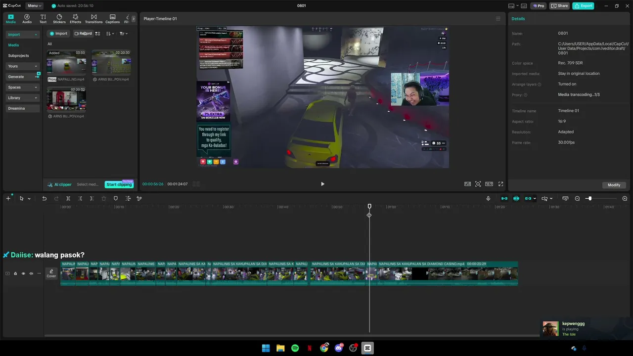Screen dimensions: 633x356
Task: Click the zoom-to-fit timeline icon
Action: 565,198
